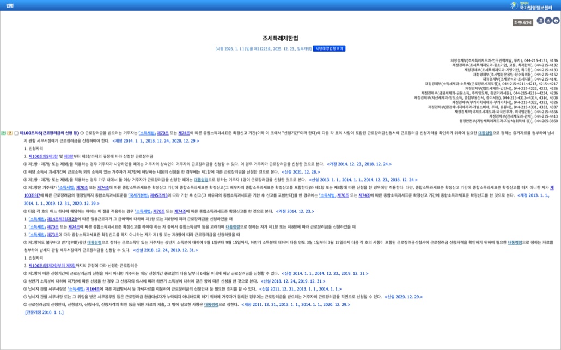
Task: Click contact line ending 044-215-4656
Action: [x=506, y=112]
